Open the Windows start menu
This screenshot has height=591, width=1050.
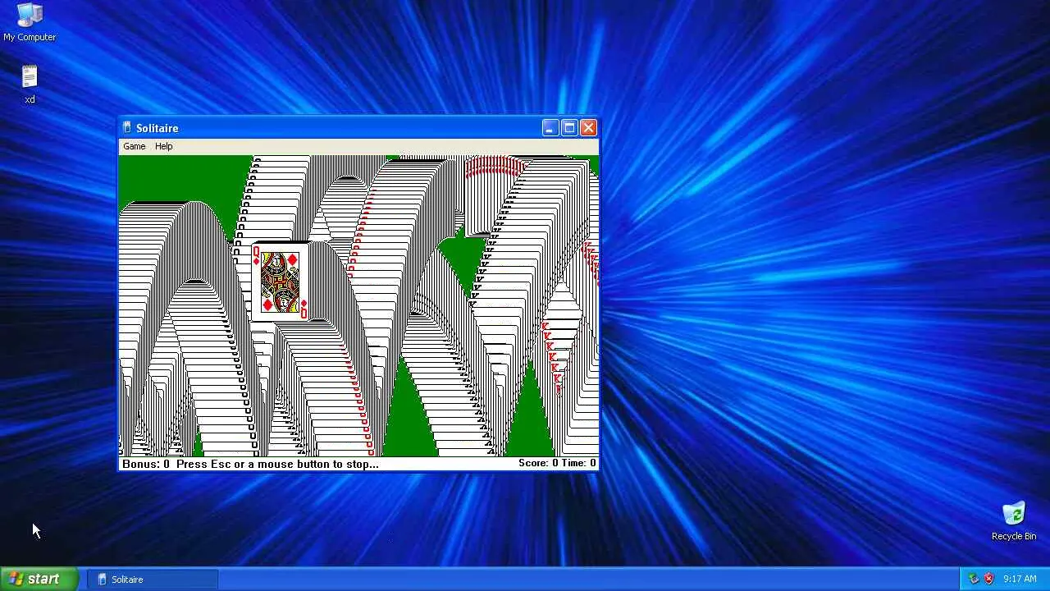click(x=39, y=579)
